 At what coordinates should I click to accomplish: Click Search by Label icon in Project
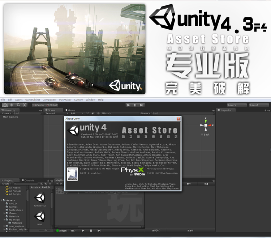(x=46, y=184)
